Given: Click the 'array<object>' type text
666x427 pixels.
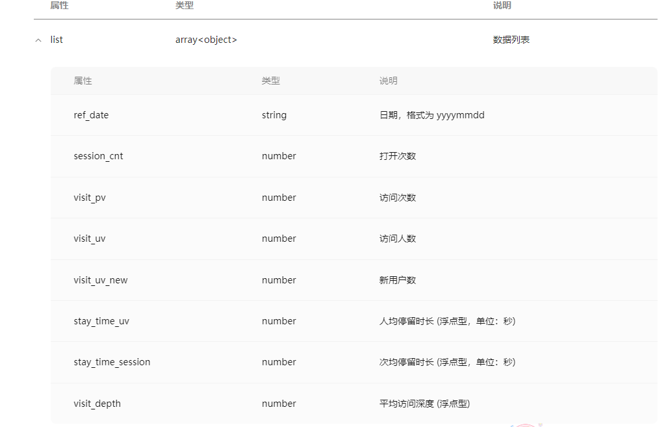Looking at the screenshot, I should pyautogui.click(x=206, y=40).
